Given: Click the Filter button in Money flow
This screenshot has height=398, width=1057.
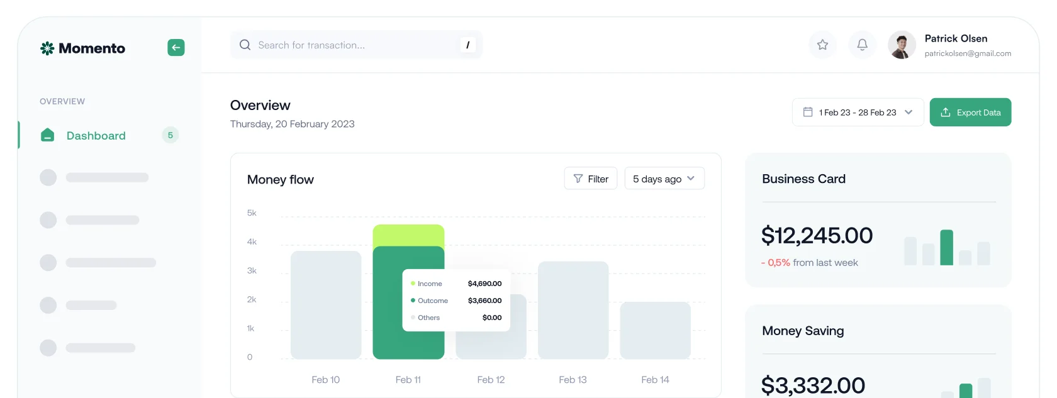Looking at the screenshot, I should 590,179.
